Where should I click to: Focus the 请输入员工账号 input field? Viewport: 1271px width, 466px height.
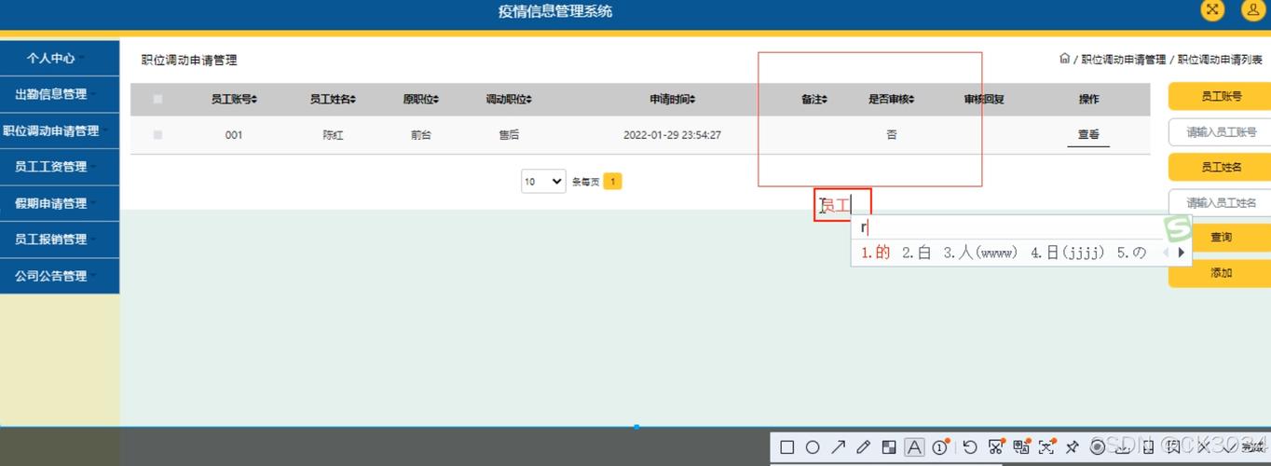(1220, 131)
